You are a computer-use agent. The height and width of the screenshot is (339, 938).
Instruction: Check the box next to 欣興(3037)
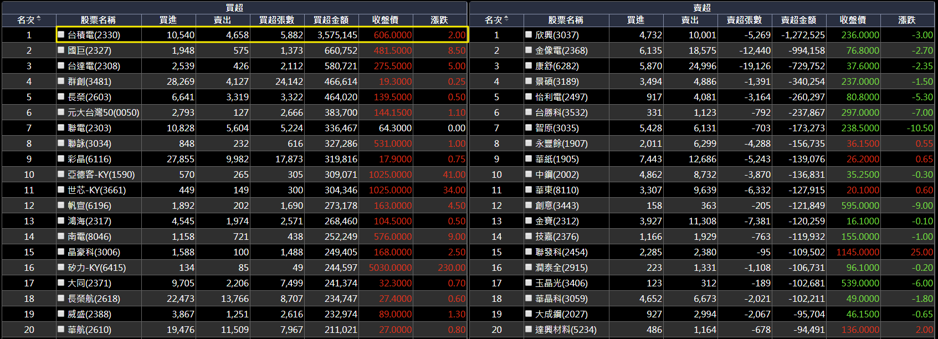(529, 34)
